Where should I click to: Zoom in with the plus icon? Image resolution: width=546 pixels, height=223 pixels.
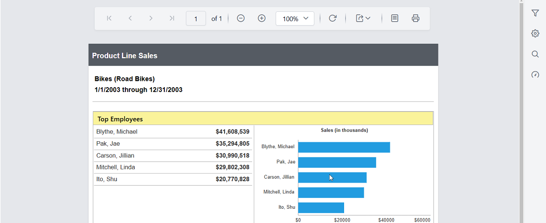tap(262, 18)
